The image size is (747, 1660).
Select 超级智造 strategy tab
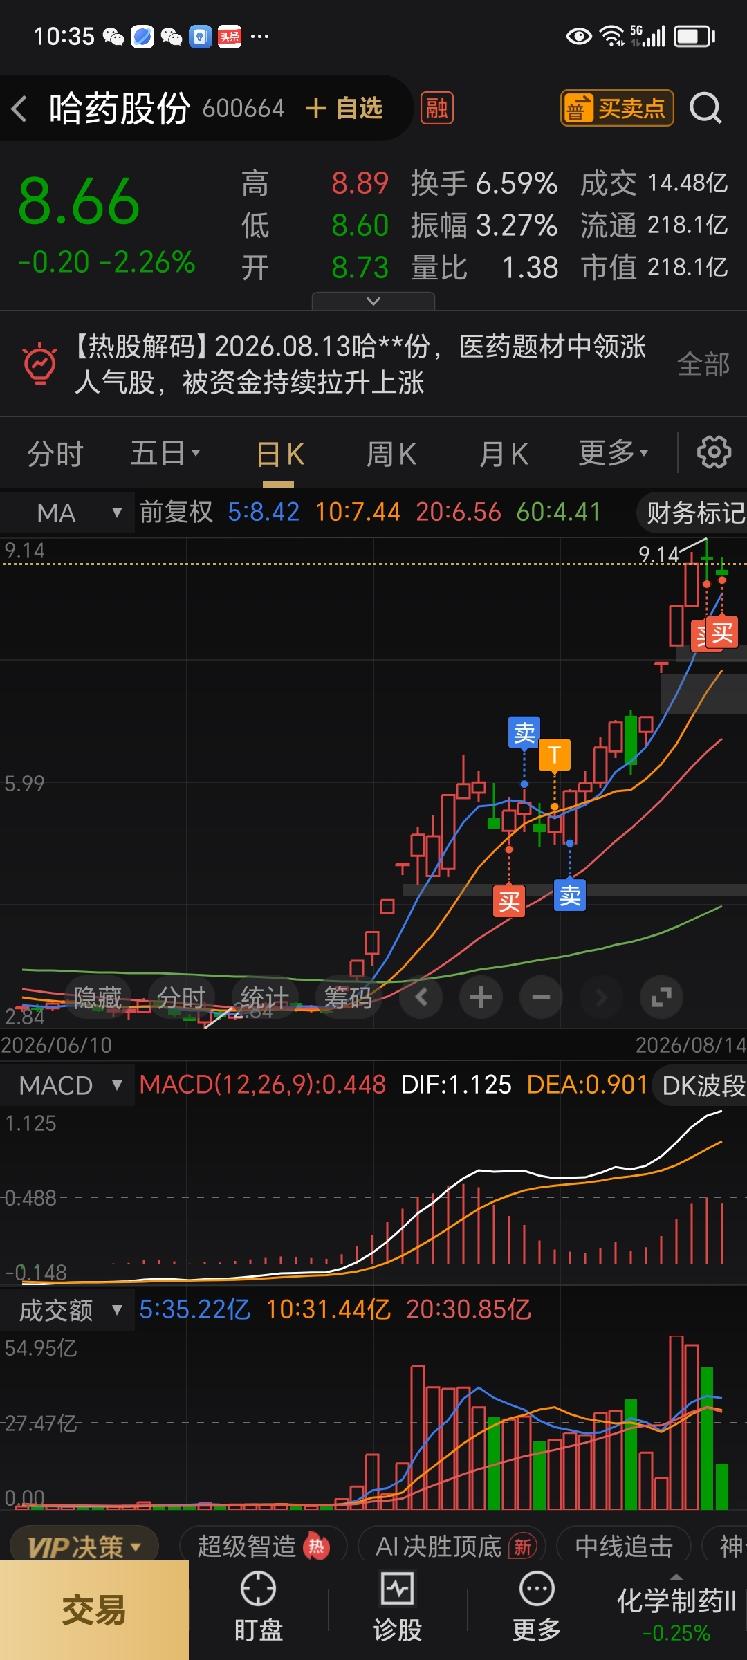(263, 1546)
